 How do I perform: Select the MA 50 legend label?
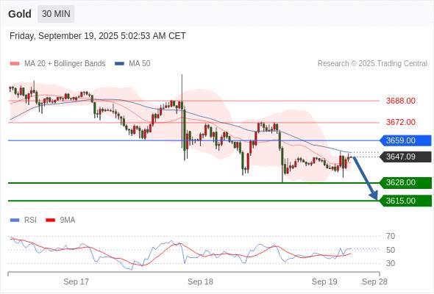tap(140, 64)
